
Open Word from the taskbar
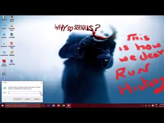point(53,106)
